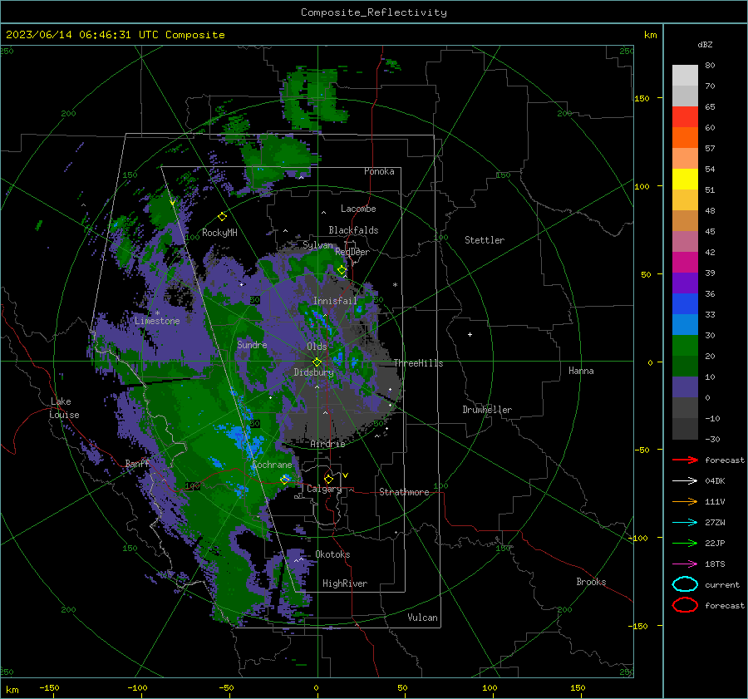Click the yellow diamond marker at Cochrane

click(x=285, y=479)
